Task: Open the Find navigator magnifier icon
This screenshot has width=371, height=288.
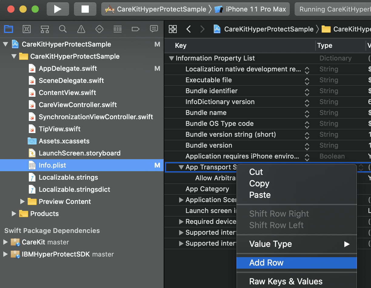Action: 63,29
